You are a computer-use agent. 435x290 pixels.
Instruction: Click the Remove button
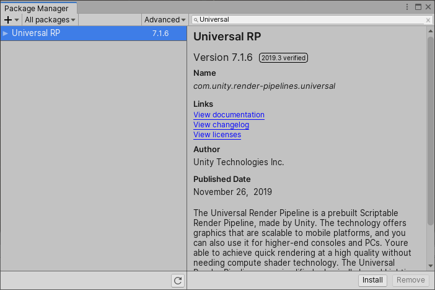411,280
